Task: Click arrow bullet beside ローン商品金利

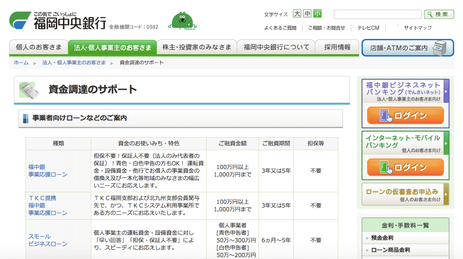Action: click(367, 250)
